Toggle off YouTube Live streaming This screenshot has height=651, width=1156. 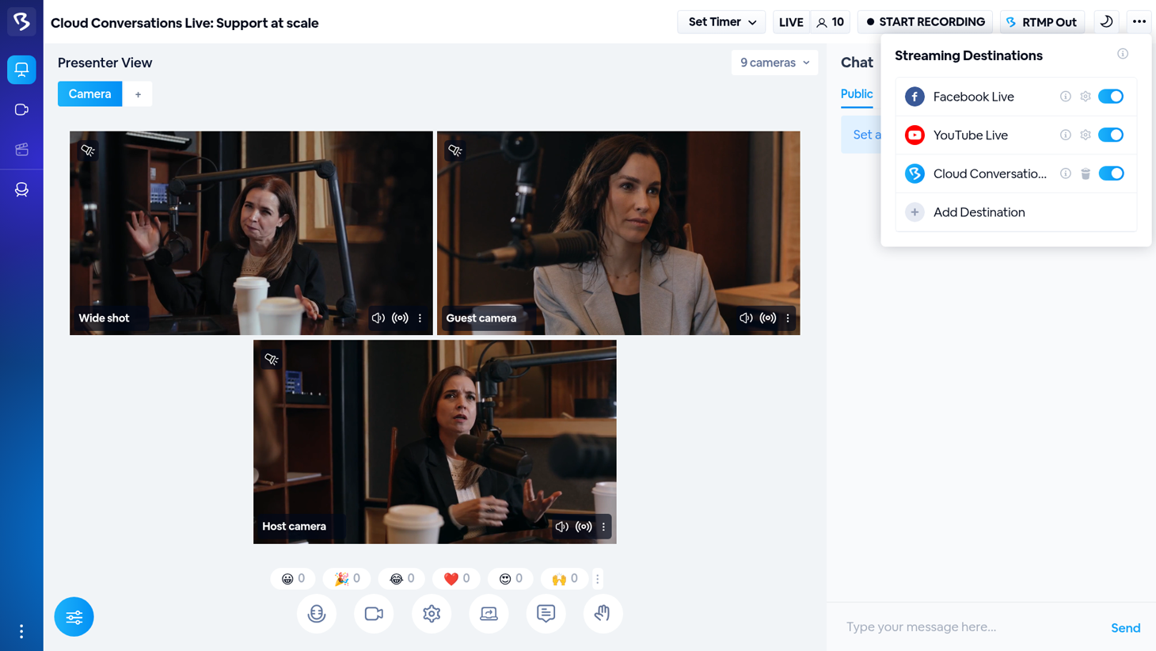click(x=1111, y=135)
